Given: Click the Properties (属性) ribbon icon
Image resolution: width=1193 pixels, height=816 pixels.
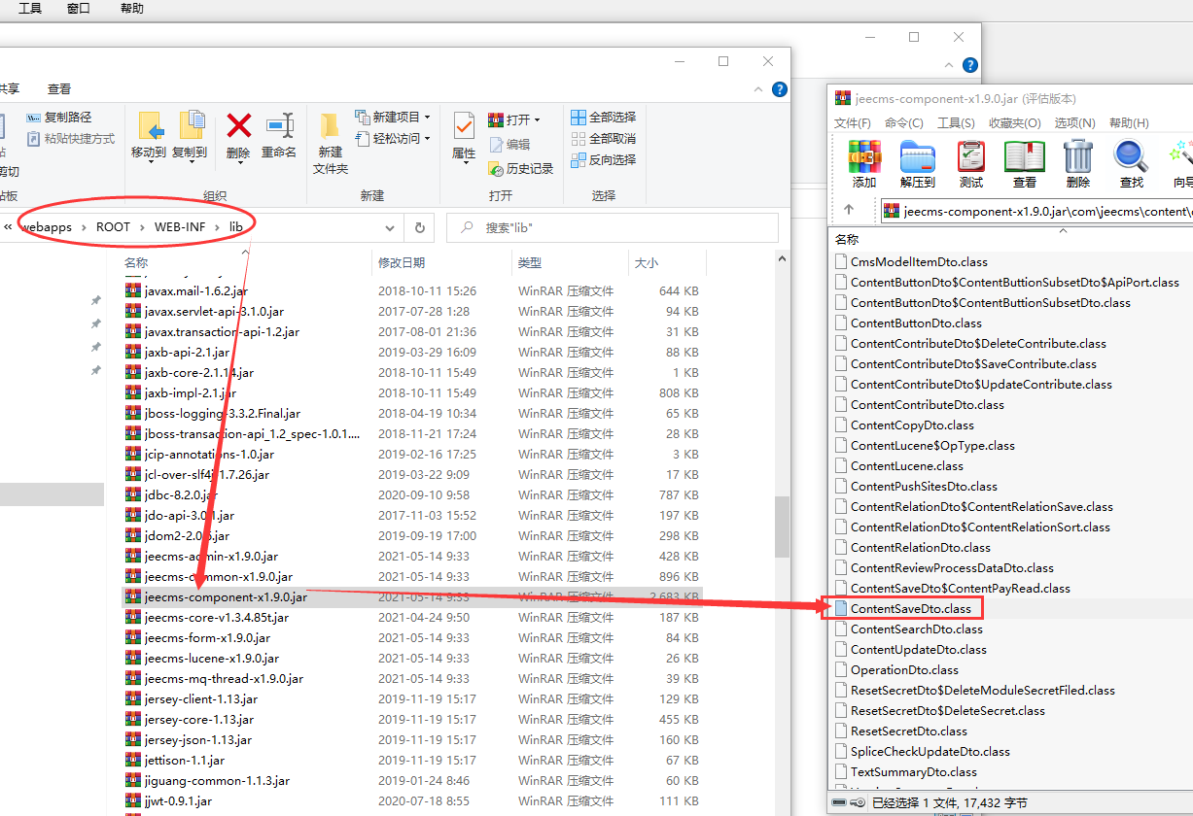Looking at the screenshot, I should [x=464, y=126].
